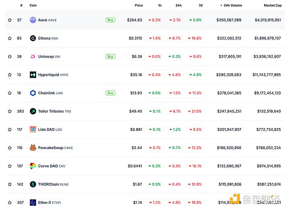Image resolution: width=285 pixels, height=209 pixels.
Task: Toggle favorite star for Lido DAO
Action: (x=9, y=129)
